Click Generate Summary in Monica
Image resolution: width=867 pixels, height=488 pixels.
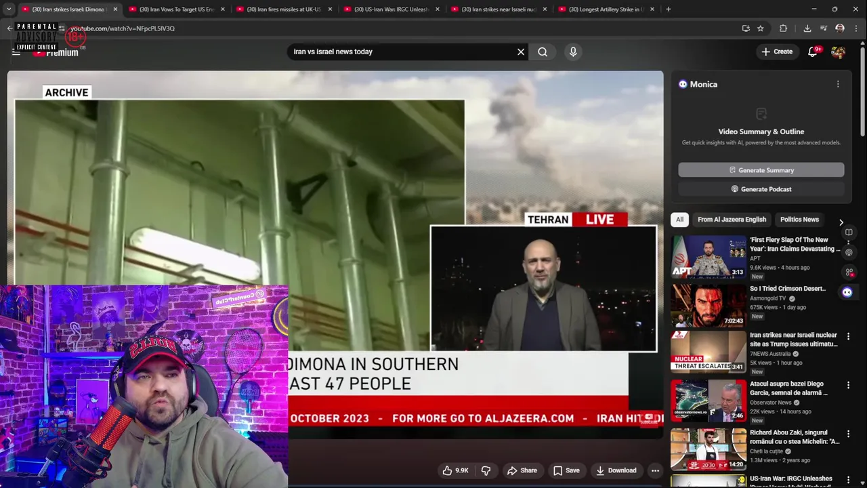(761, 170)
